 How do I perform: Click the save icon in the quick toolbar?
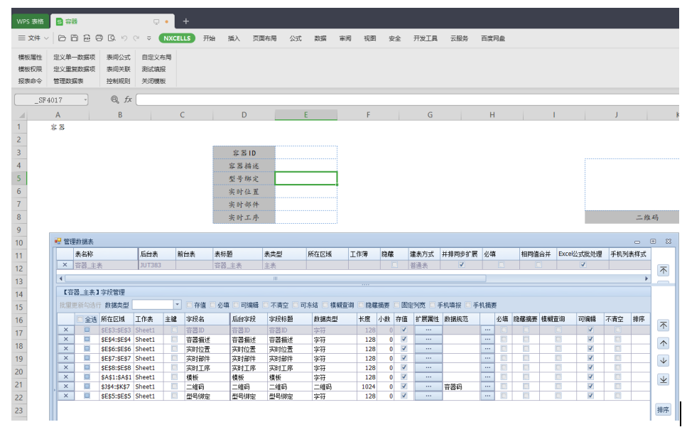coord(75,38)
